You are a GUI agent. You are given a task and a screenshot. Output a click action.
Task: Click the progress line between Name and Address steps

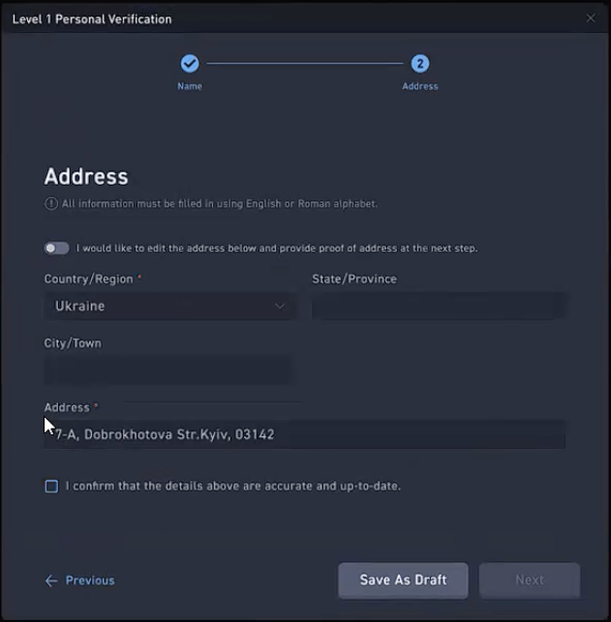pos(305,64)
